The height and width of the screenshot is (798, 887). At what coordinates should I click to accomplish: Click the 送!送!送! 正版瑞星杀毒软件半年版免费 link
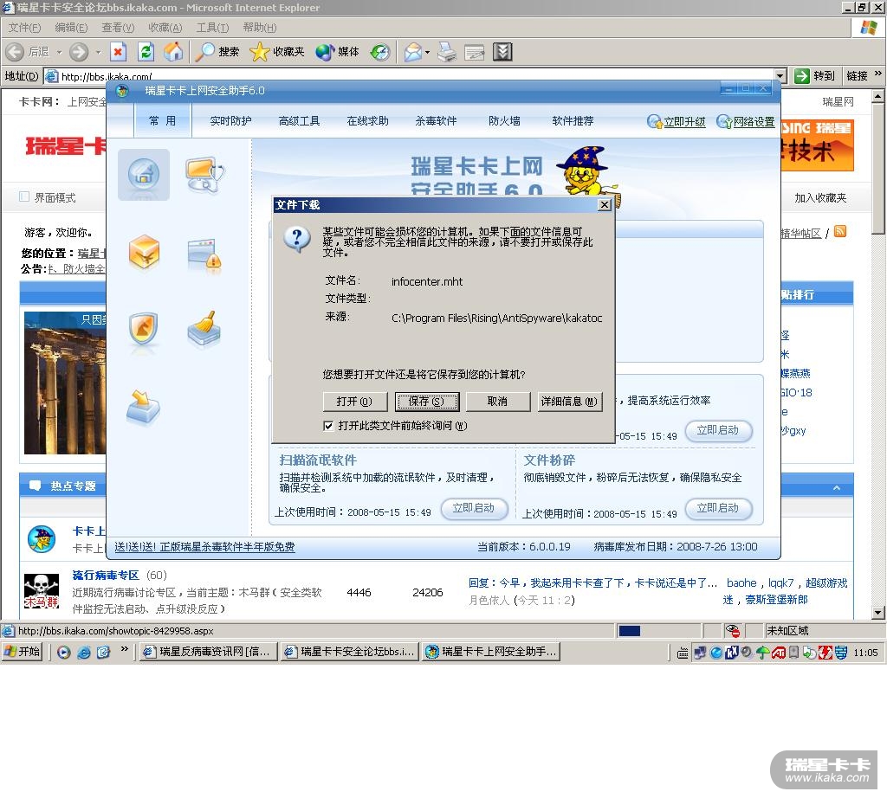(204, 546)
